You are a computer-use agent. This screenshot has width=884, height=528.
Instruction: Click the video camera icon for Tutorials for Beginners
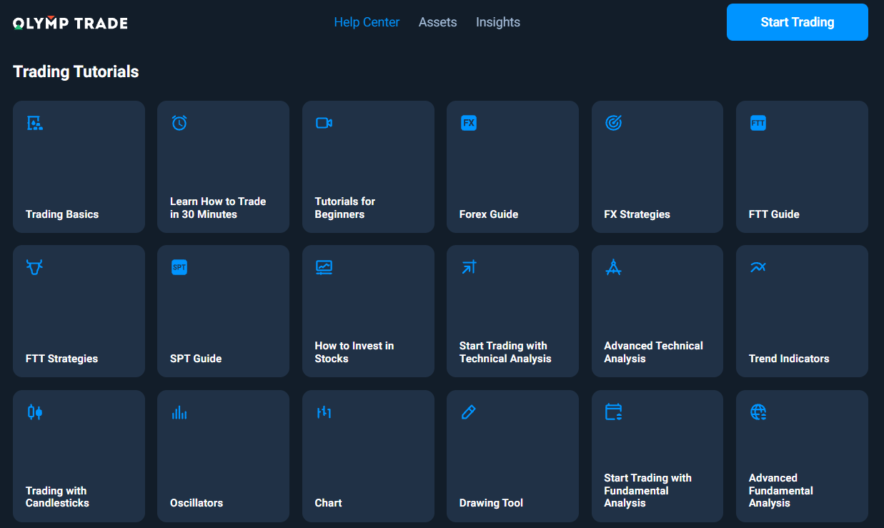[324, 123]
